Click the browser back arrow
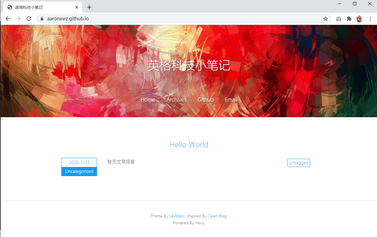This screenshot has width=377, height=237. click(8, 19)
